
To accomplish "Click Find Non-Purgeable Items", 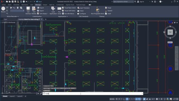I will pos(98,10).
